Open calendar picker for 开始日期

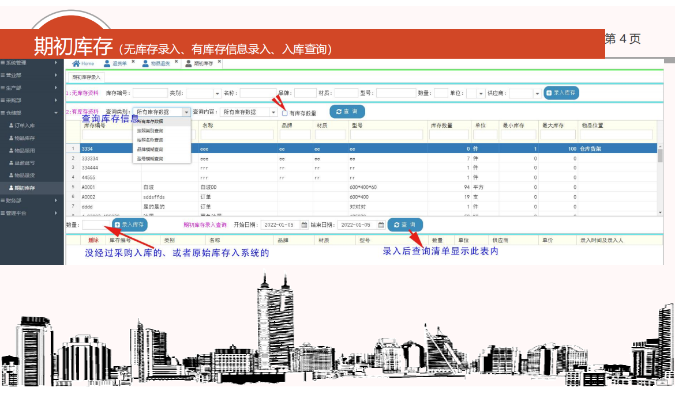[x=305, y=225]
